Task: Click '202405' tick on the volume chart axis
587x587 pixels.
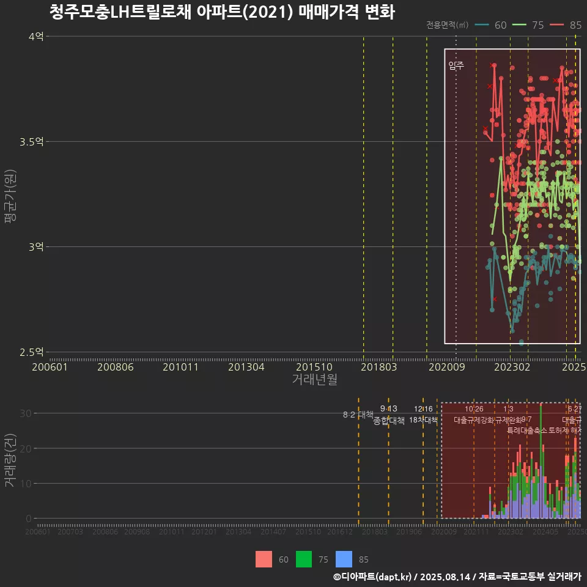Action: tap(545, 531)
